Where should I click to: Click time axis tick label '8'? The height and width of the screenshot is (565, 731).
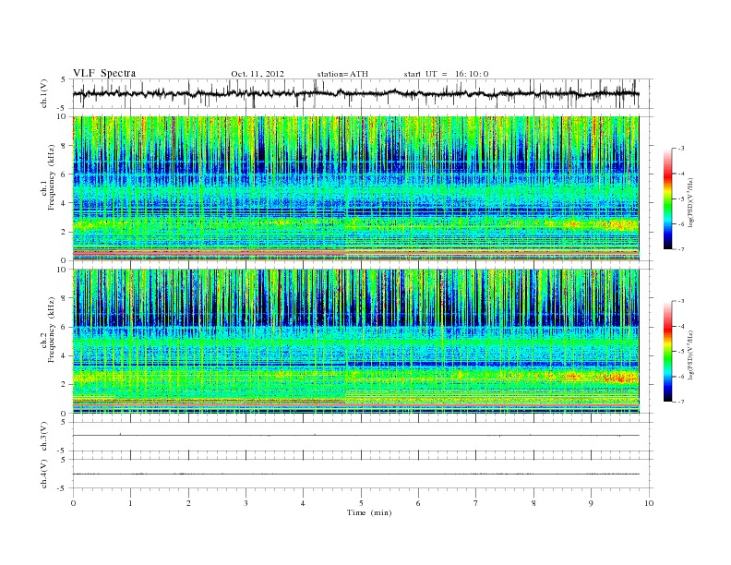click(x=533, y=503)
